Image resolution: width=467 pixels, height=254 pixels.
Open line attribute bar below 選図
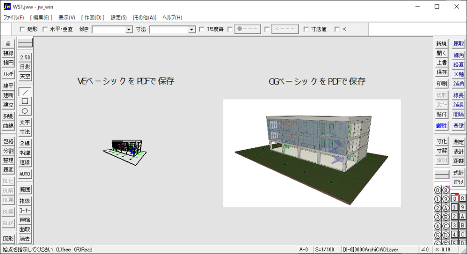pos(442,175)
